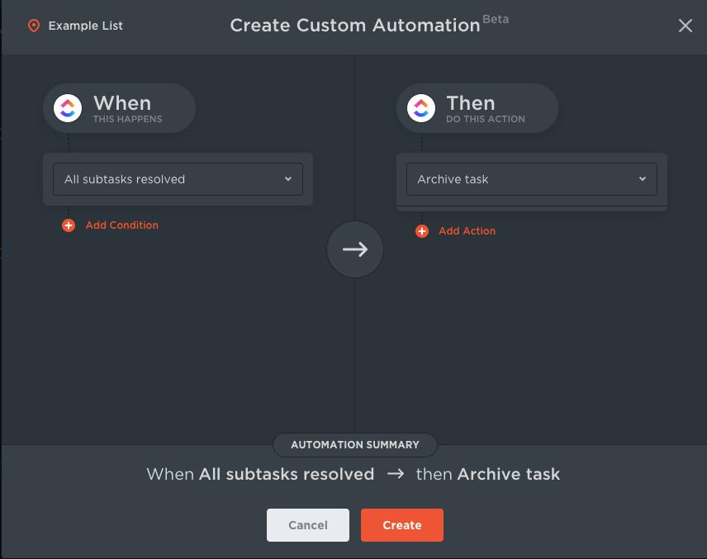This screenshot has height=559, width=707.
Task: Open the Archive task action dropdown
Action: pos(531,179)
